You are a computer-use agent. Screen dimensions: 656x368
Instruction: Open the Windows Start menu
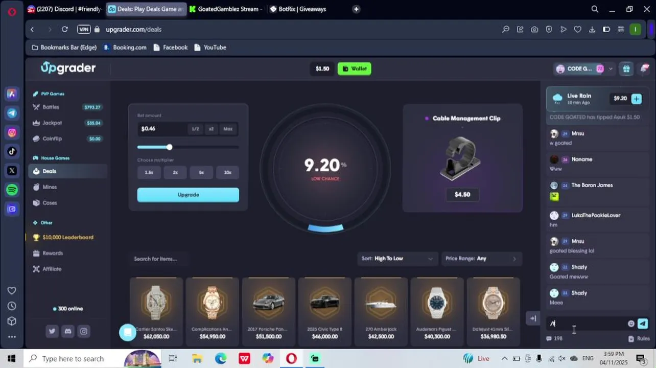click(x=11, y=358)
